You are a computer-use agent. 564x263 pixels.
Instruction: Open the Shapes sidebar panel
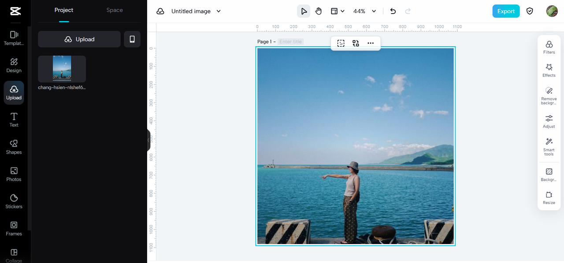[14, 147]
